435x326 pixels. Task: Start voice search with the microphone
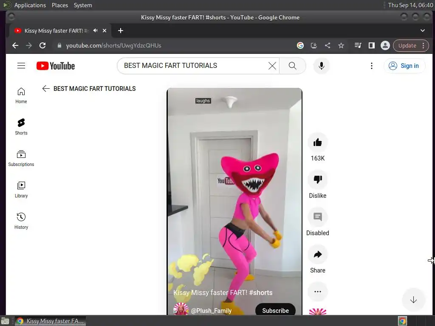pos(321,66)
